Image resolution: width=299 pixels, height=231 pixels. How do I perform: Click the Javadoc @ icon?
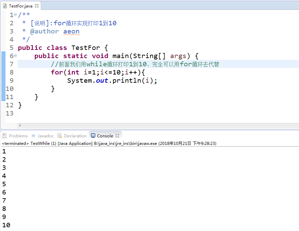pos(34,136)
